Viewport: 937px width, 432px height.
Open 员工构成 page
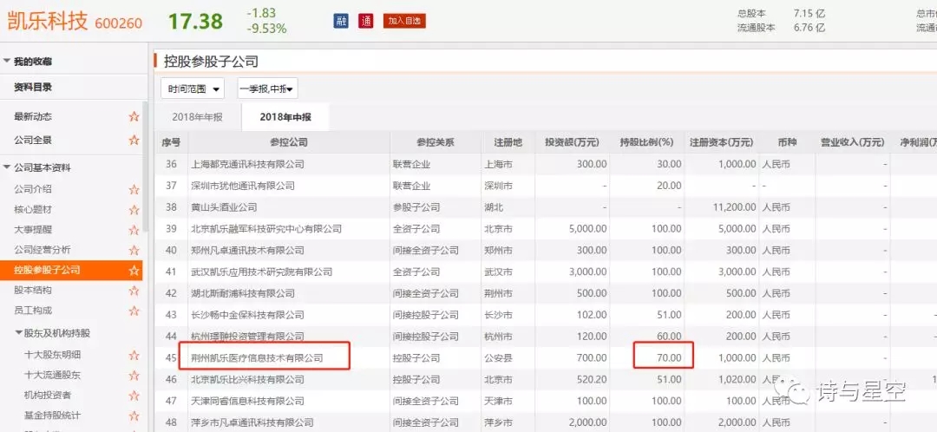(33, 311)
